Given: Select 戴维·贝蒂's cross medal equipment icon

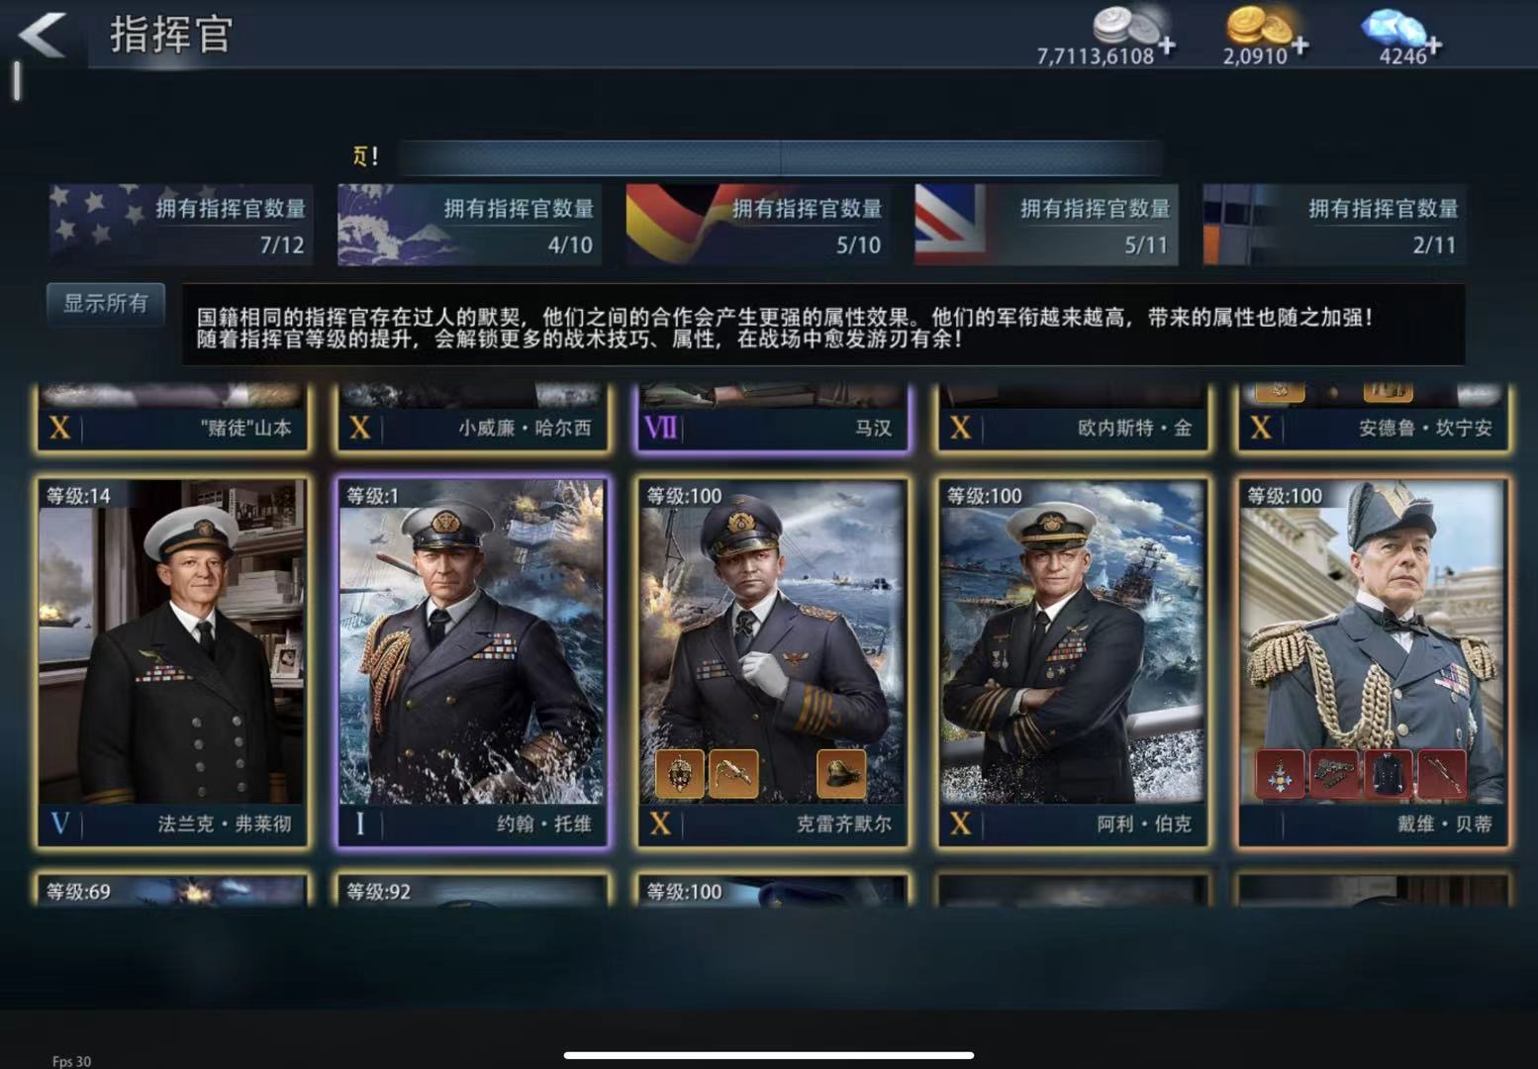Looking at the screenshot, I should tap(1281, 773).
